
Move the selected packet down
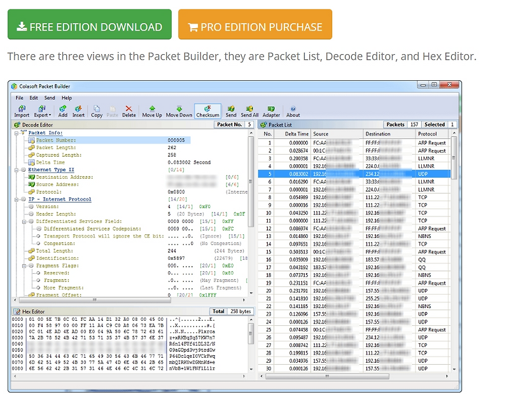pos(180,112)
